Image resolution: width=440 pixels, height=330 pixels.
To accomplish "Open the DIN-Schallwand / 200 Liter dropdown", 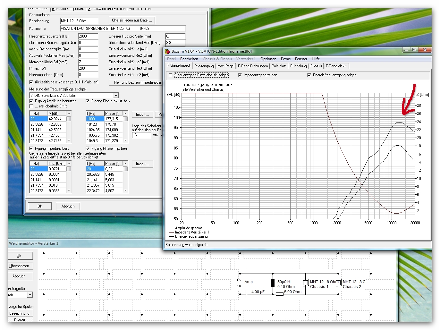I will [x=116, y=96].
